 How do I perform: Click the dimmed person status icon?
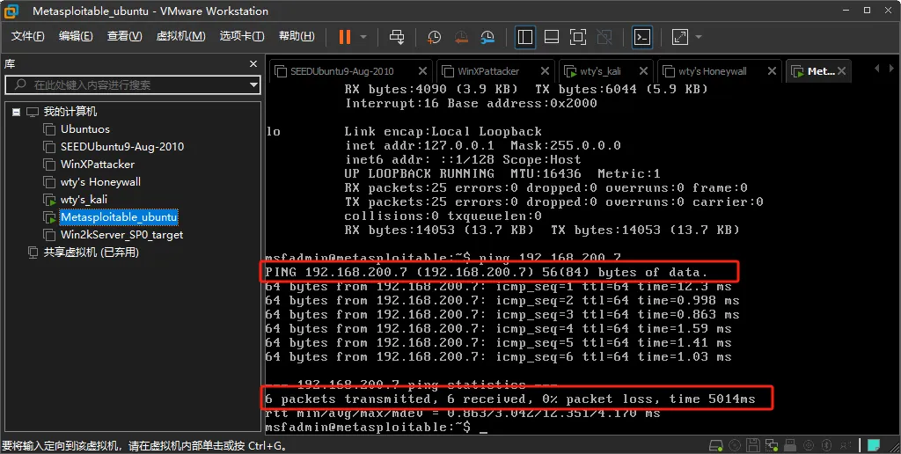tap(846, 445)
